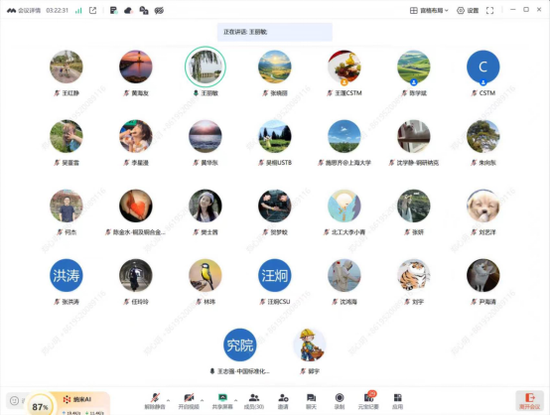Image resolution: width=550 pixels, height=415 pixels.
Task: Expand the microphone options arrow
Action: coord(169,400)
